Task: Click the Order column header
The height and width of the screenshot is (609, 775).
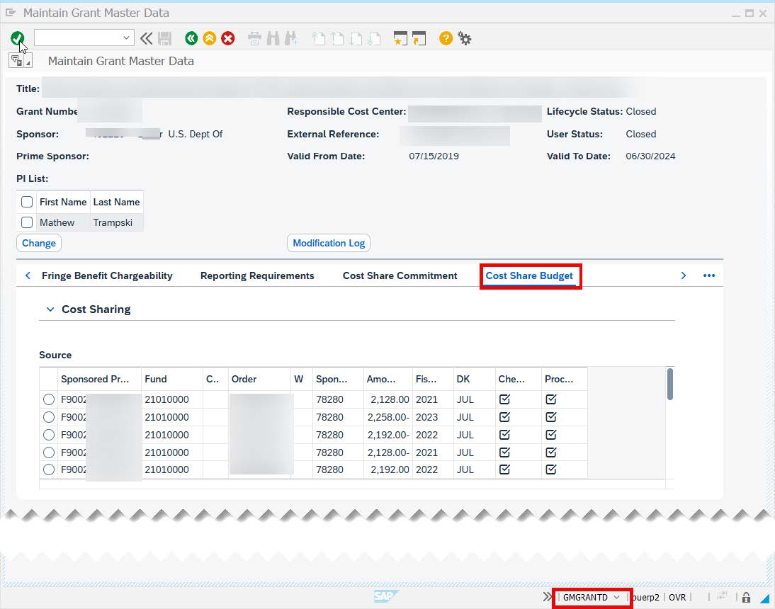Action: (259, 379)
